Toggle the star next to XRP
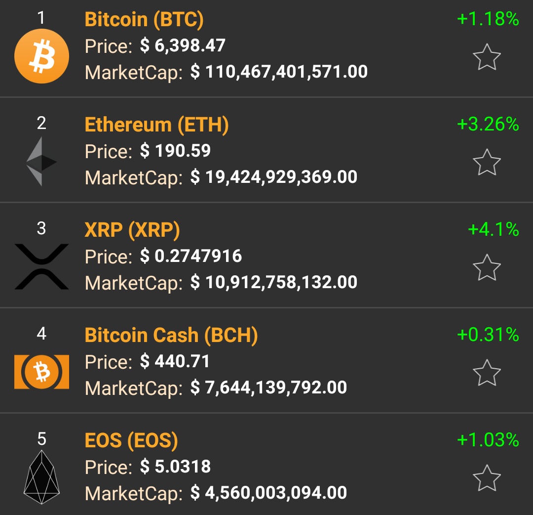Image resolution: width=533 pixels, height=515 pixels. 488,268
